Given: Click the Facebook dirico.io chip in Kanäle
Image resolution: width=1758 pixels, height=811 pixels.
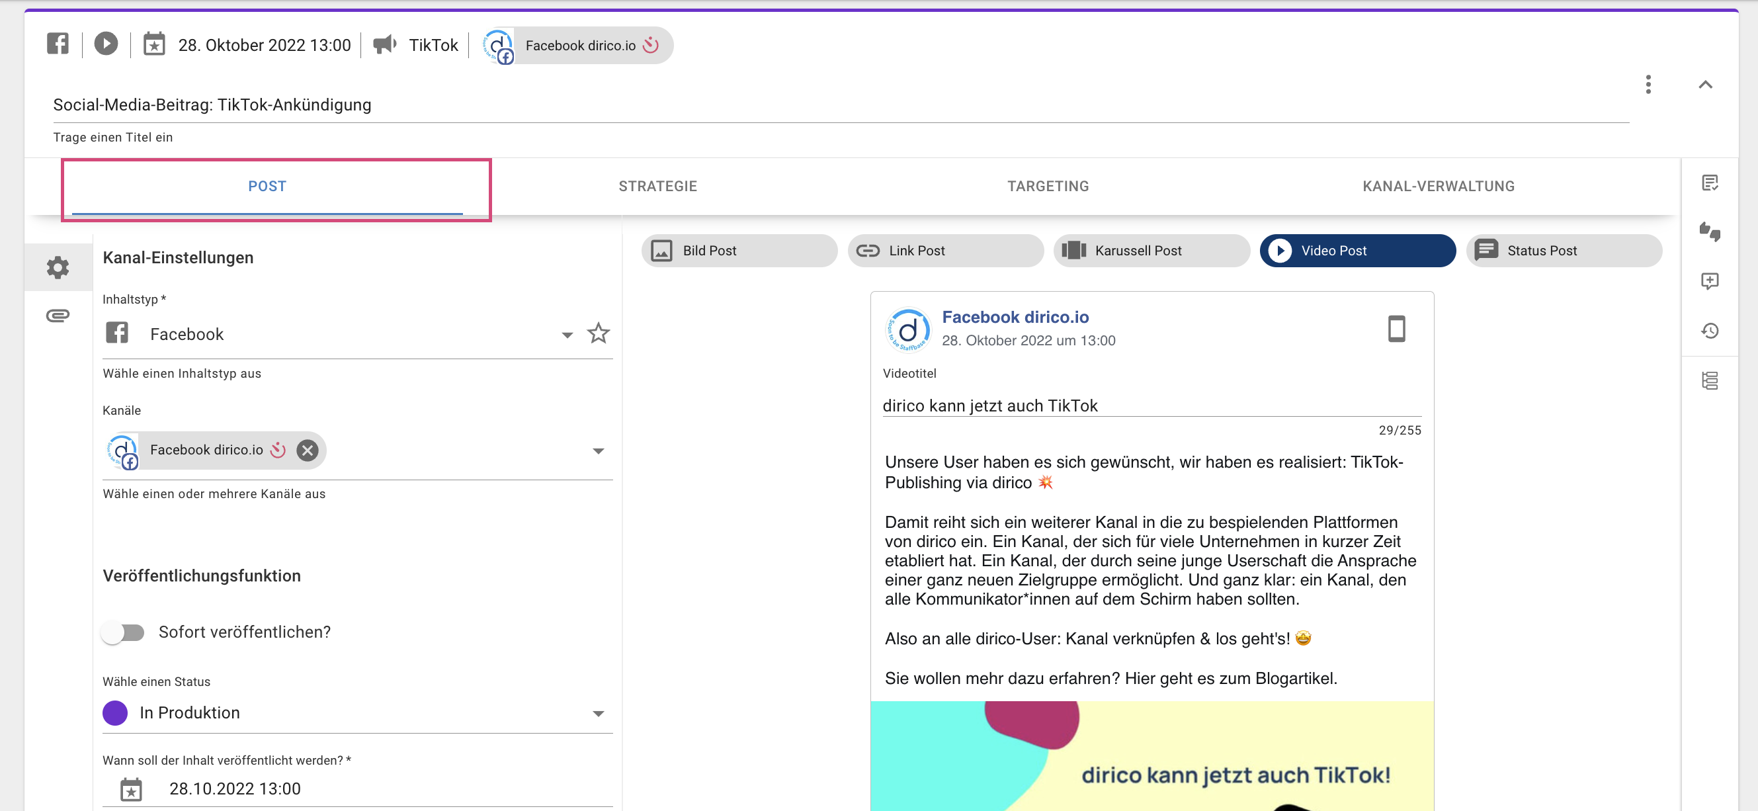Looking at the screenshot, I should pyautogui.click(x=216, y=450).
